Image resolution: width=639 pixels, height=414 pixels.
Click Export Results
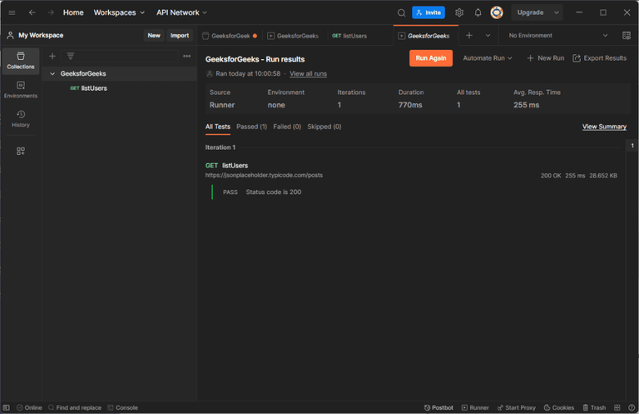pos(599,58)
